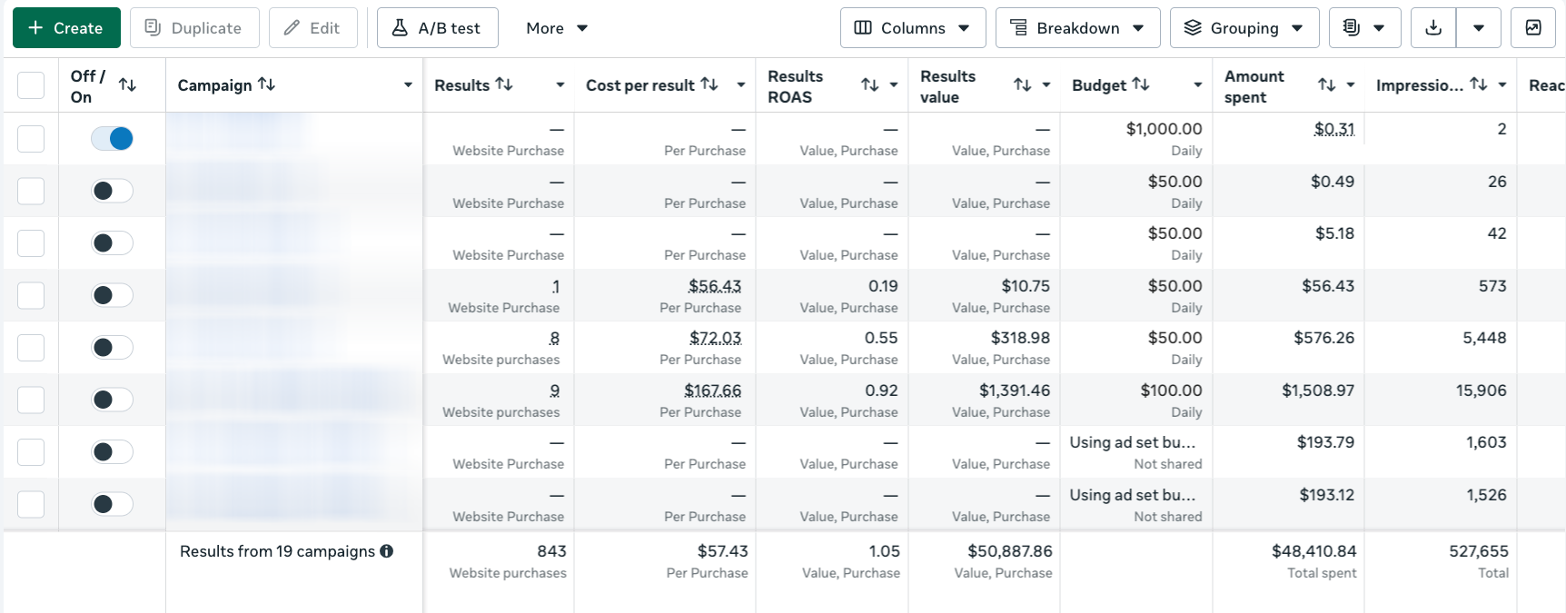The image size is (1566, 613).
Task: Check the campaign row with $193.79 spent
Action: [31, 452]
